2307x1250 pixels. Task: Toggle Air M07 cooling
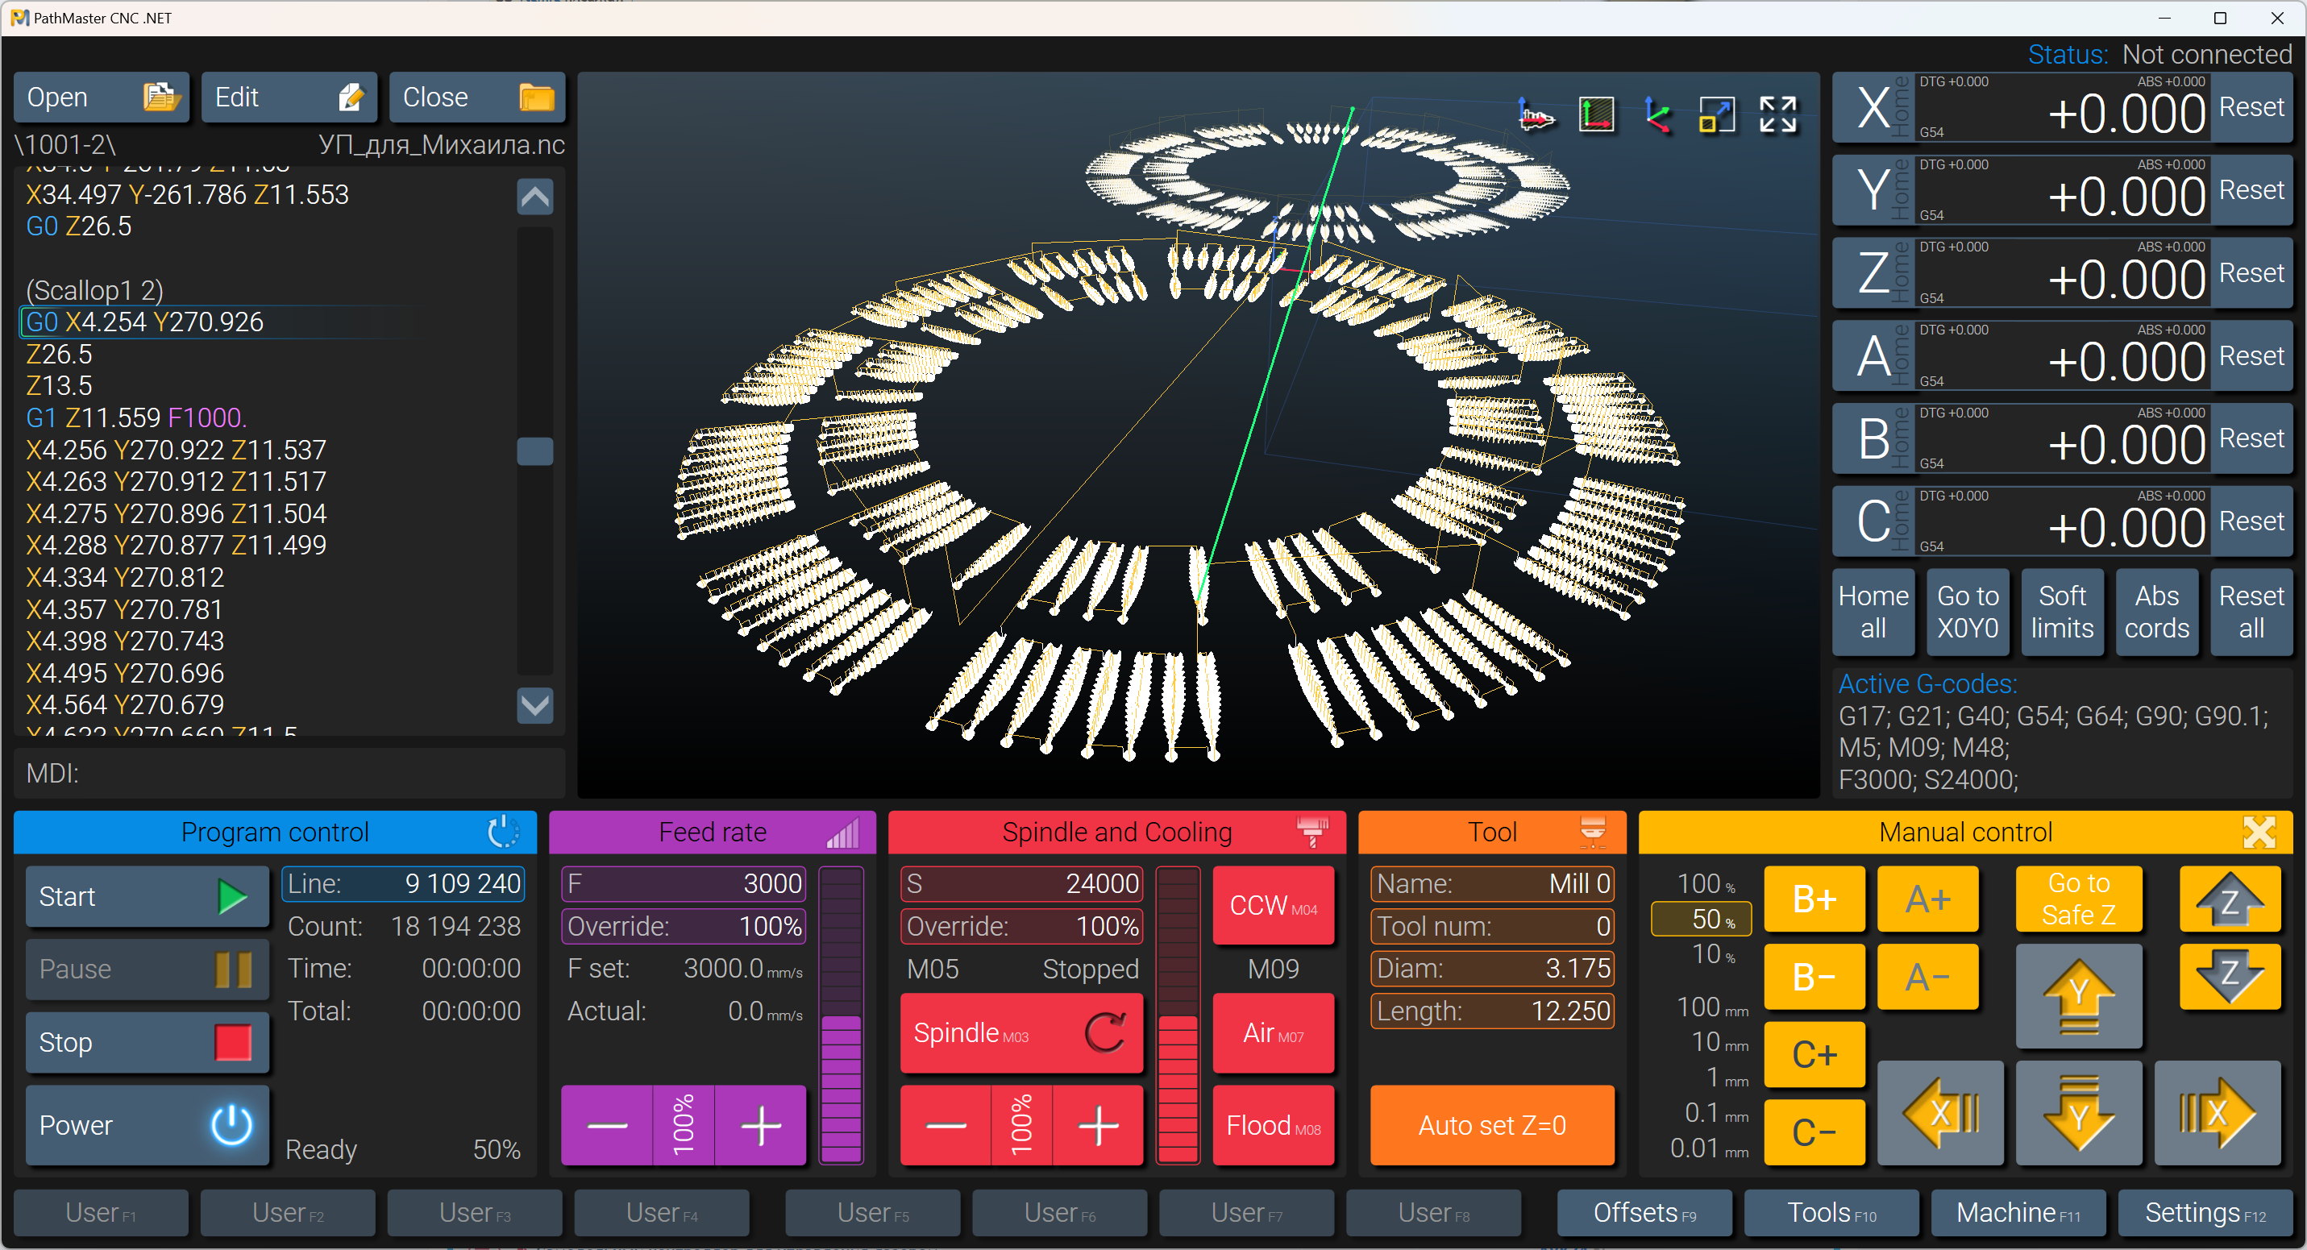[x=1273, y=1033]
